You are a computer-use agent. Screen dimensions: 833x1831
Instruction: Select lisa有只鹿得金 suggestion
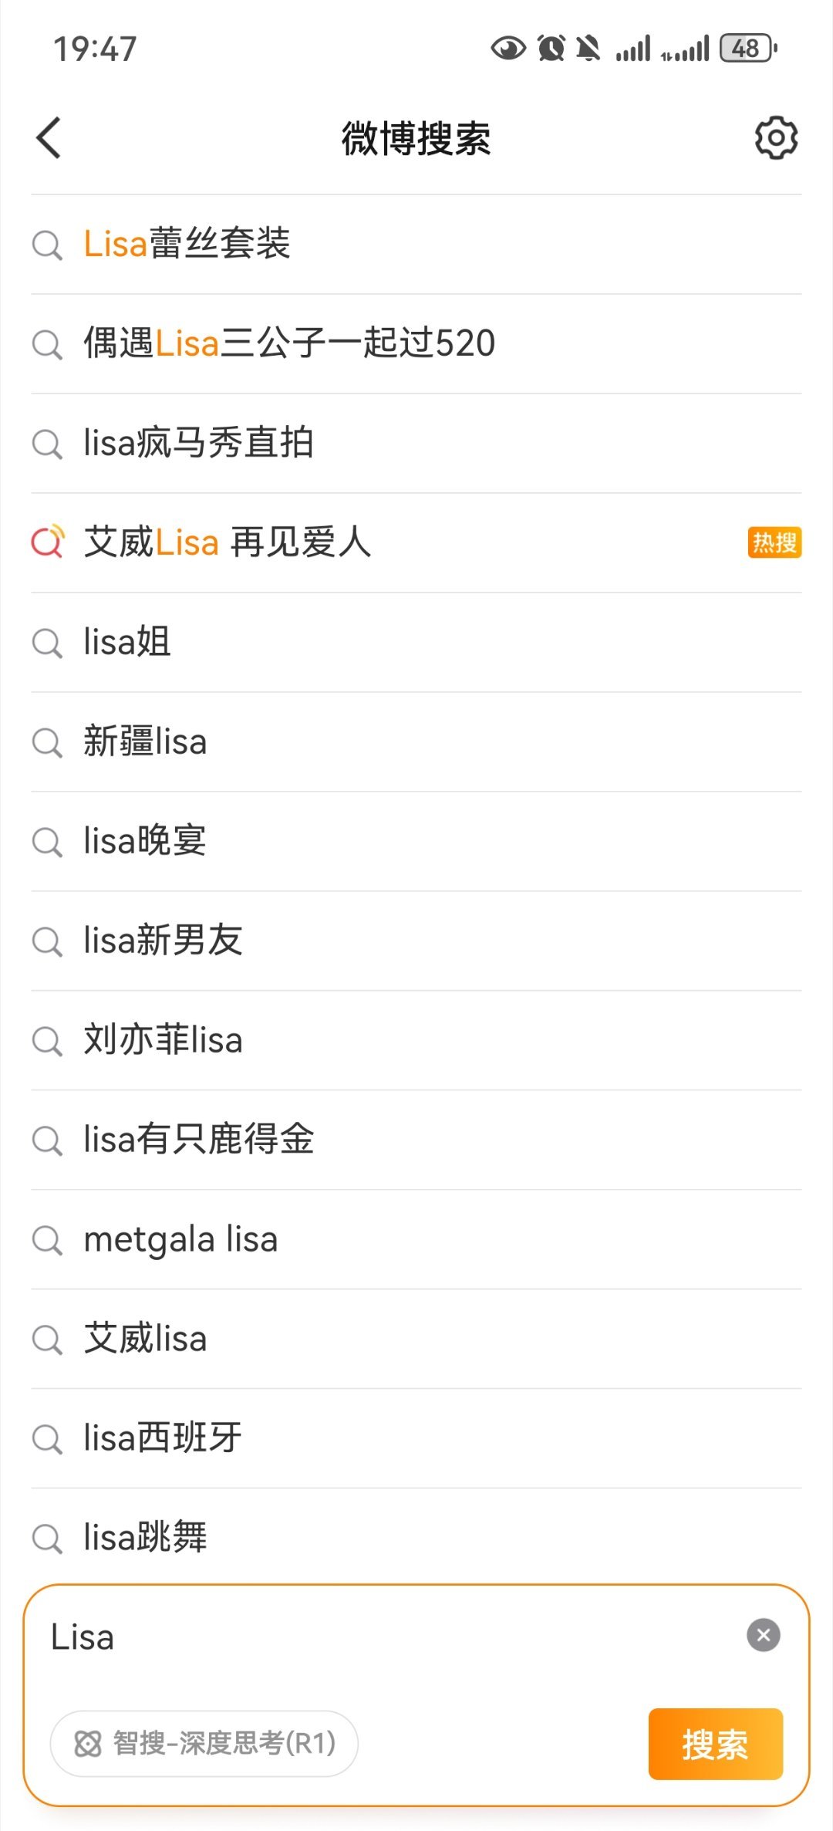point(416,1140)
